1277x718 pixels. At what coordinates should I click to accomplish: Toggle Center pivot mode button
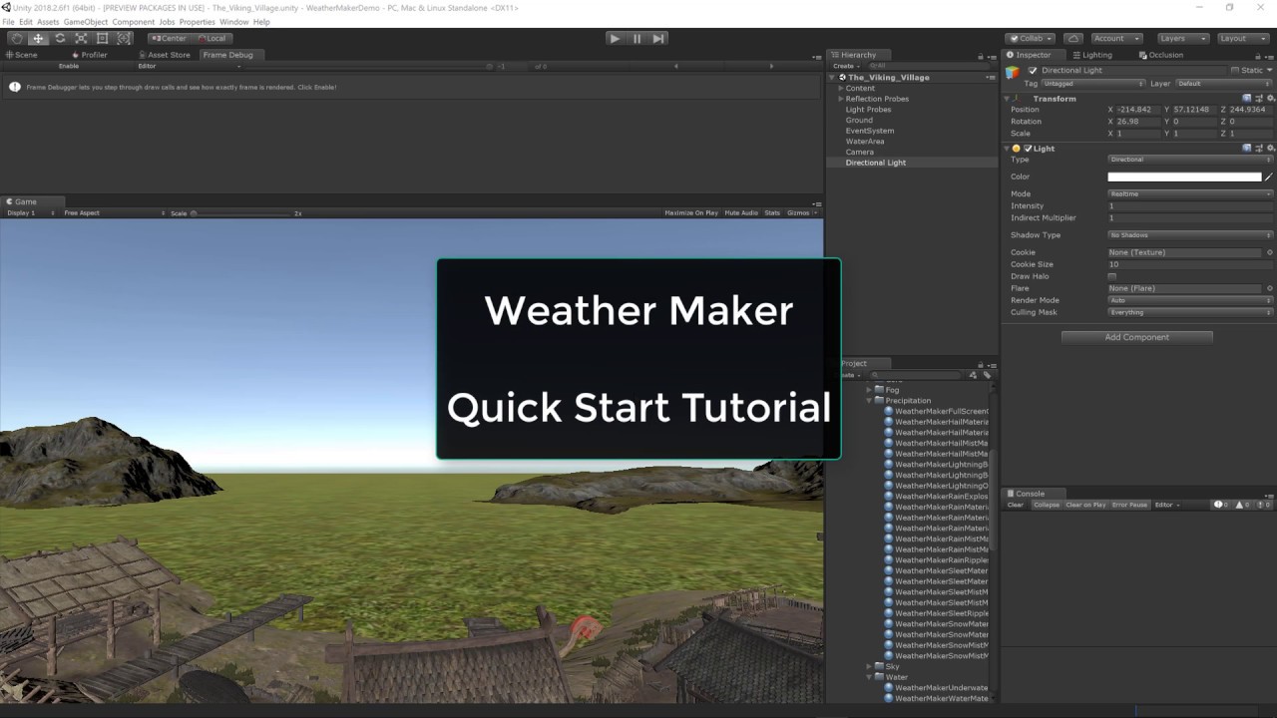pyautogui.click(x=171, y=38)
